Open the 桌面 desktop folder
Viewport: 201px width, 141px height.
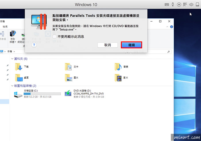[22, 78]
